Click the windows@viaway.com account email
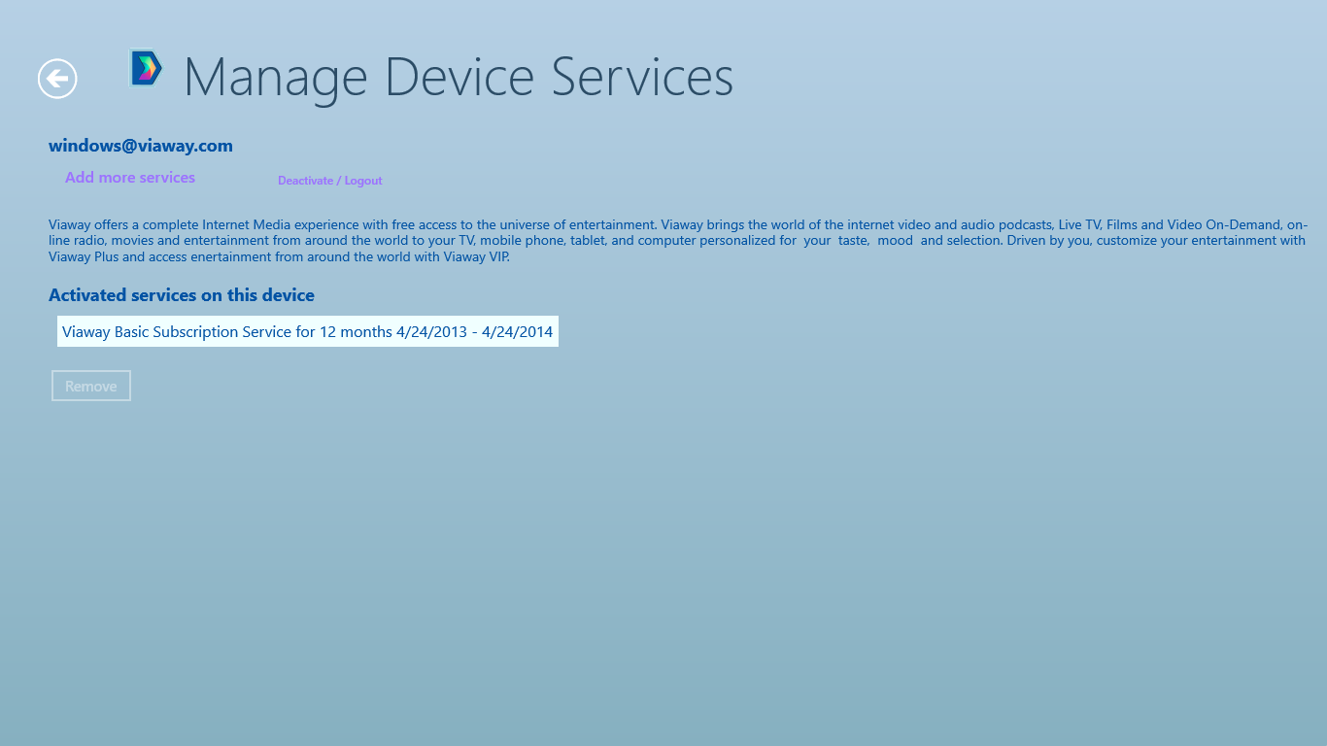1327x746 pixels. pyautogui.click(x=141, y=146)
